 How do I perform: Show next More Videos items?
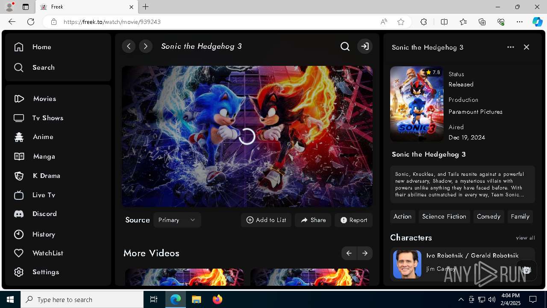point(365,253)
